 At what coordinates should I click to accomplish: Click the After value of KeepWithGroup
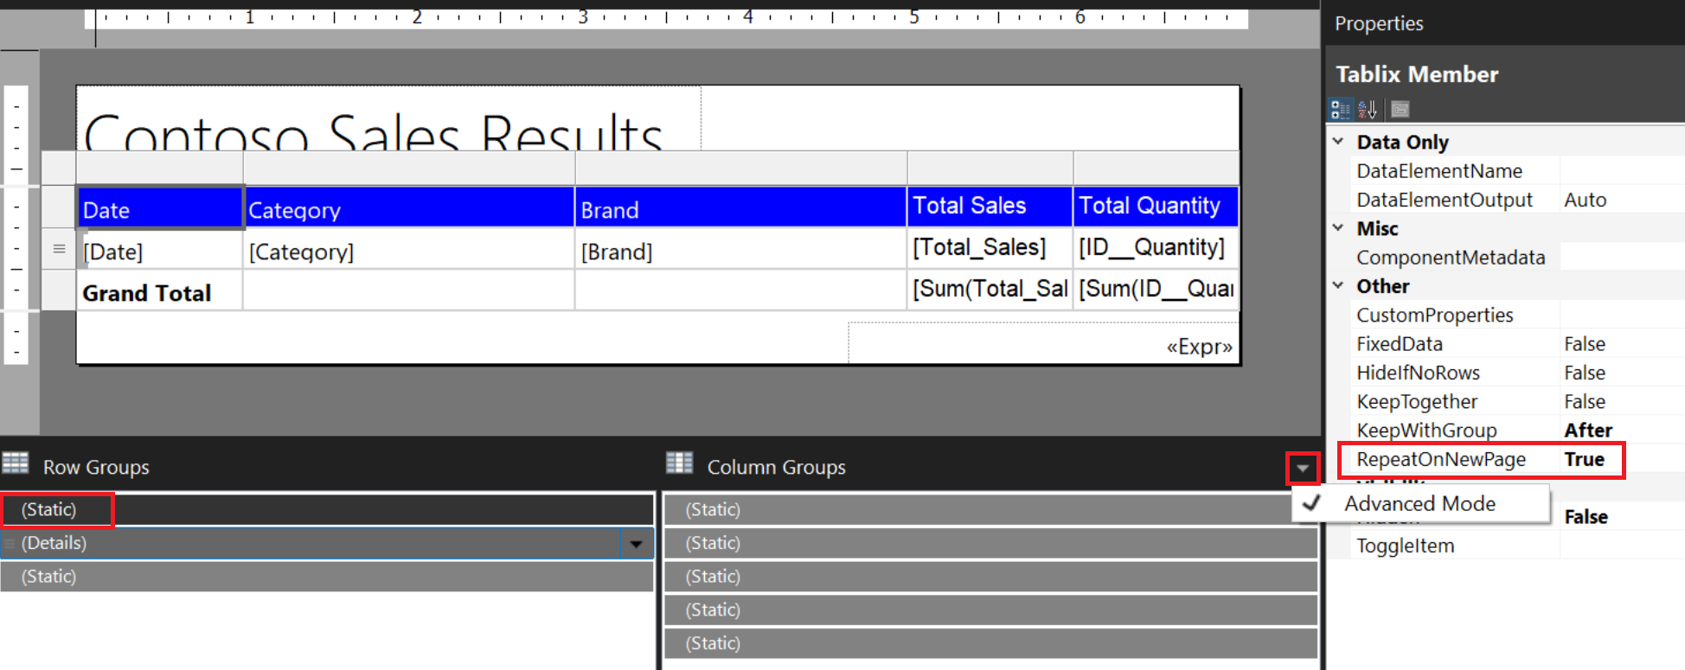(1588, 431)
